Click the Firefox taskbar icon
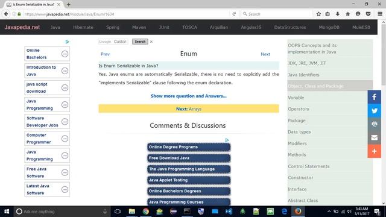Screen dimensions: 386x217 pyautogui.click(x=298, y=212)
